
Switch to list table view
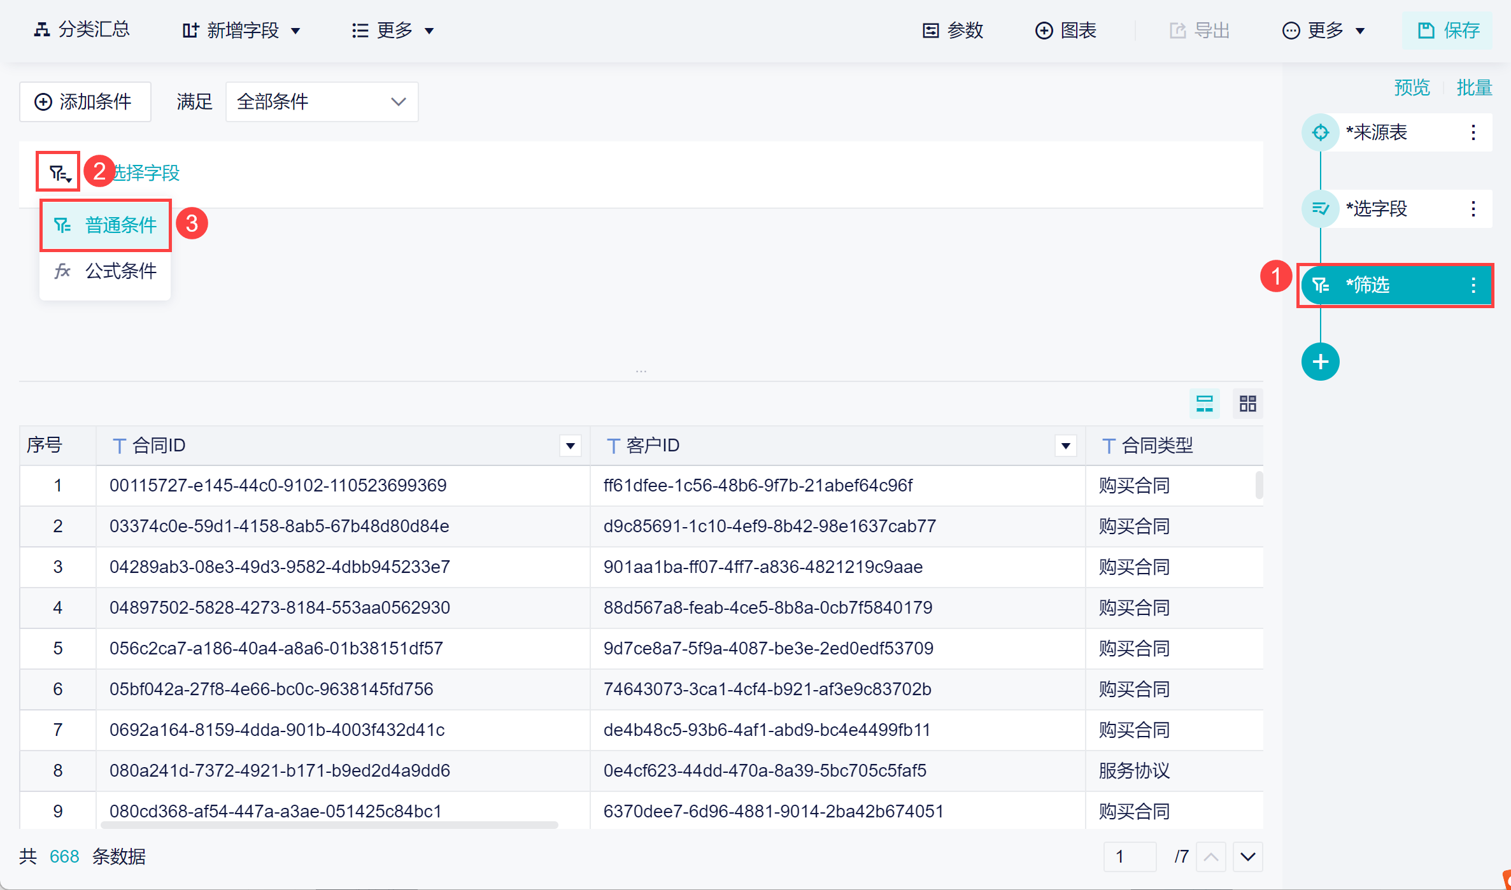(1204, 403)
